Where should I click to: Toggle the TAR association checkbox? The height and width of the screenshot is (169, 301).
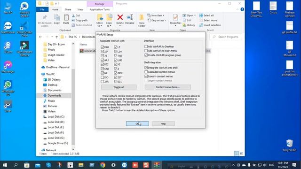(x=116, y=55)
